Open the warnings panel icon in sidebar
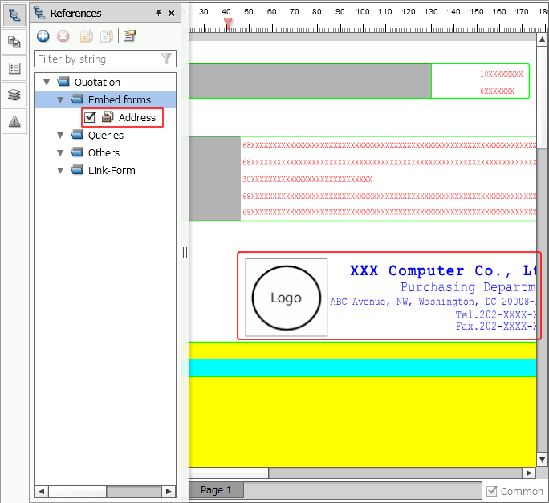Image resolution: width=549 pixels, height=503 pixels. coord(14,121)
